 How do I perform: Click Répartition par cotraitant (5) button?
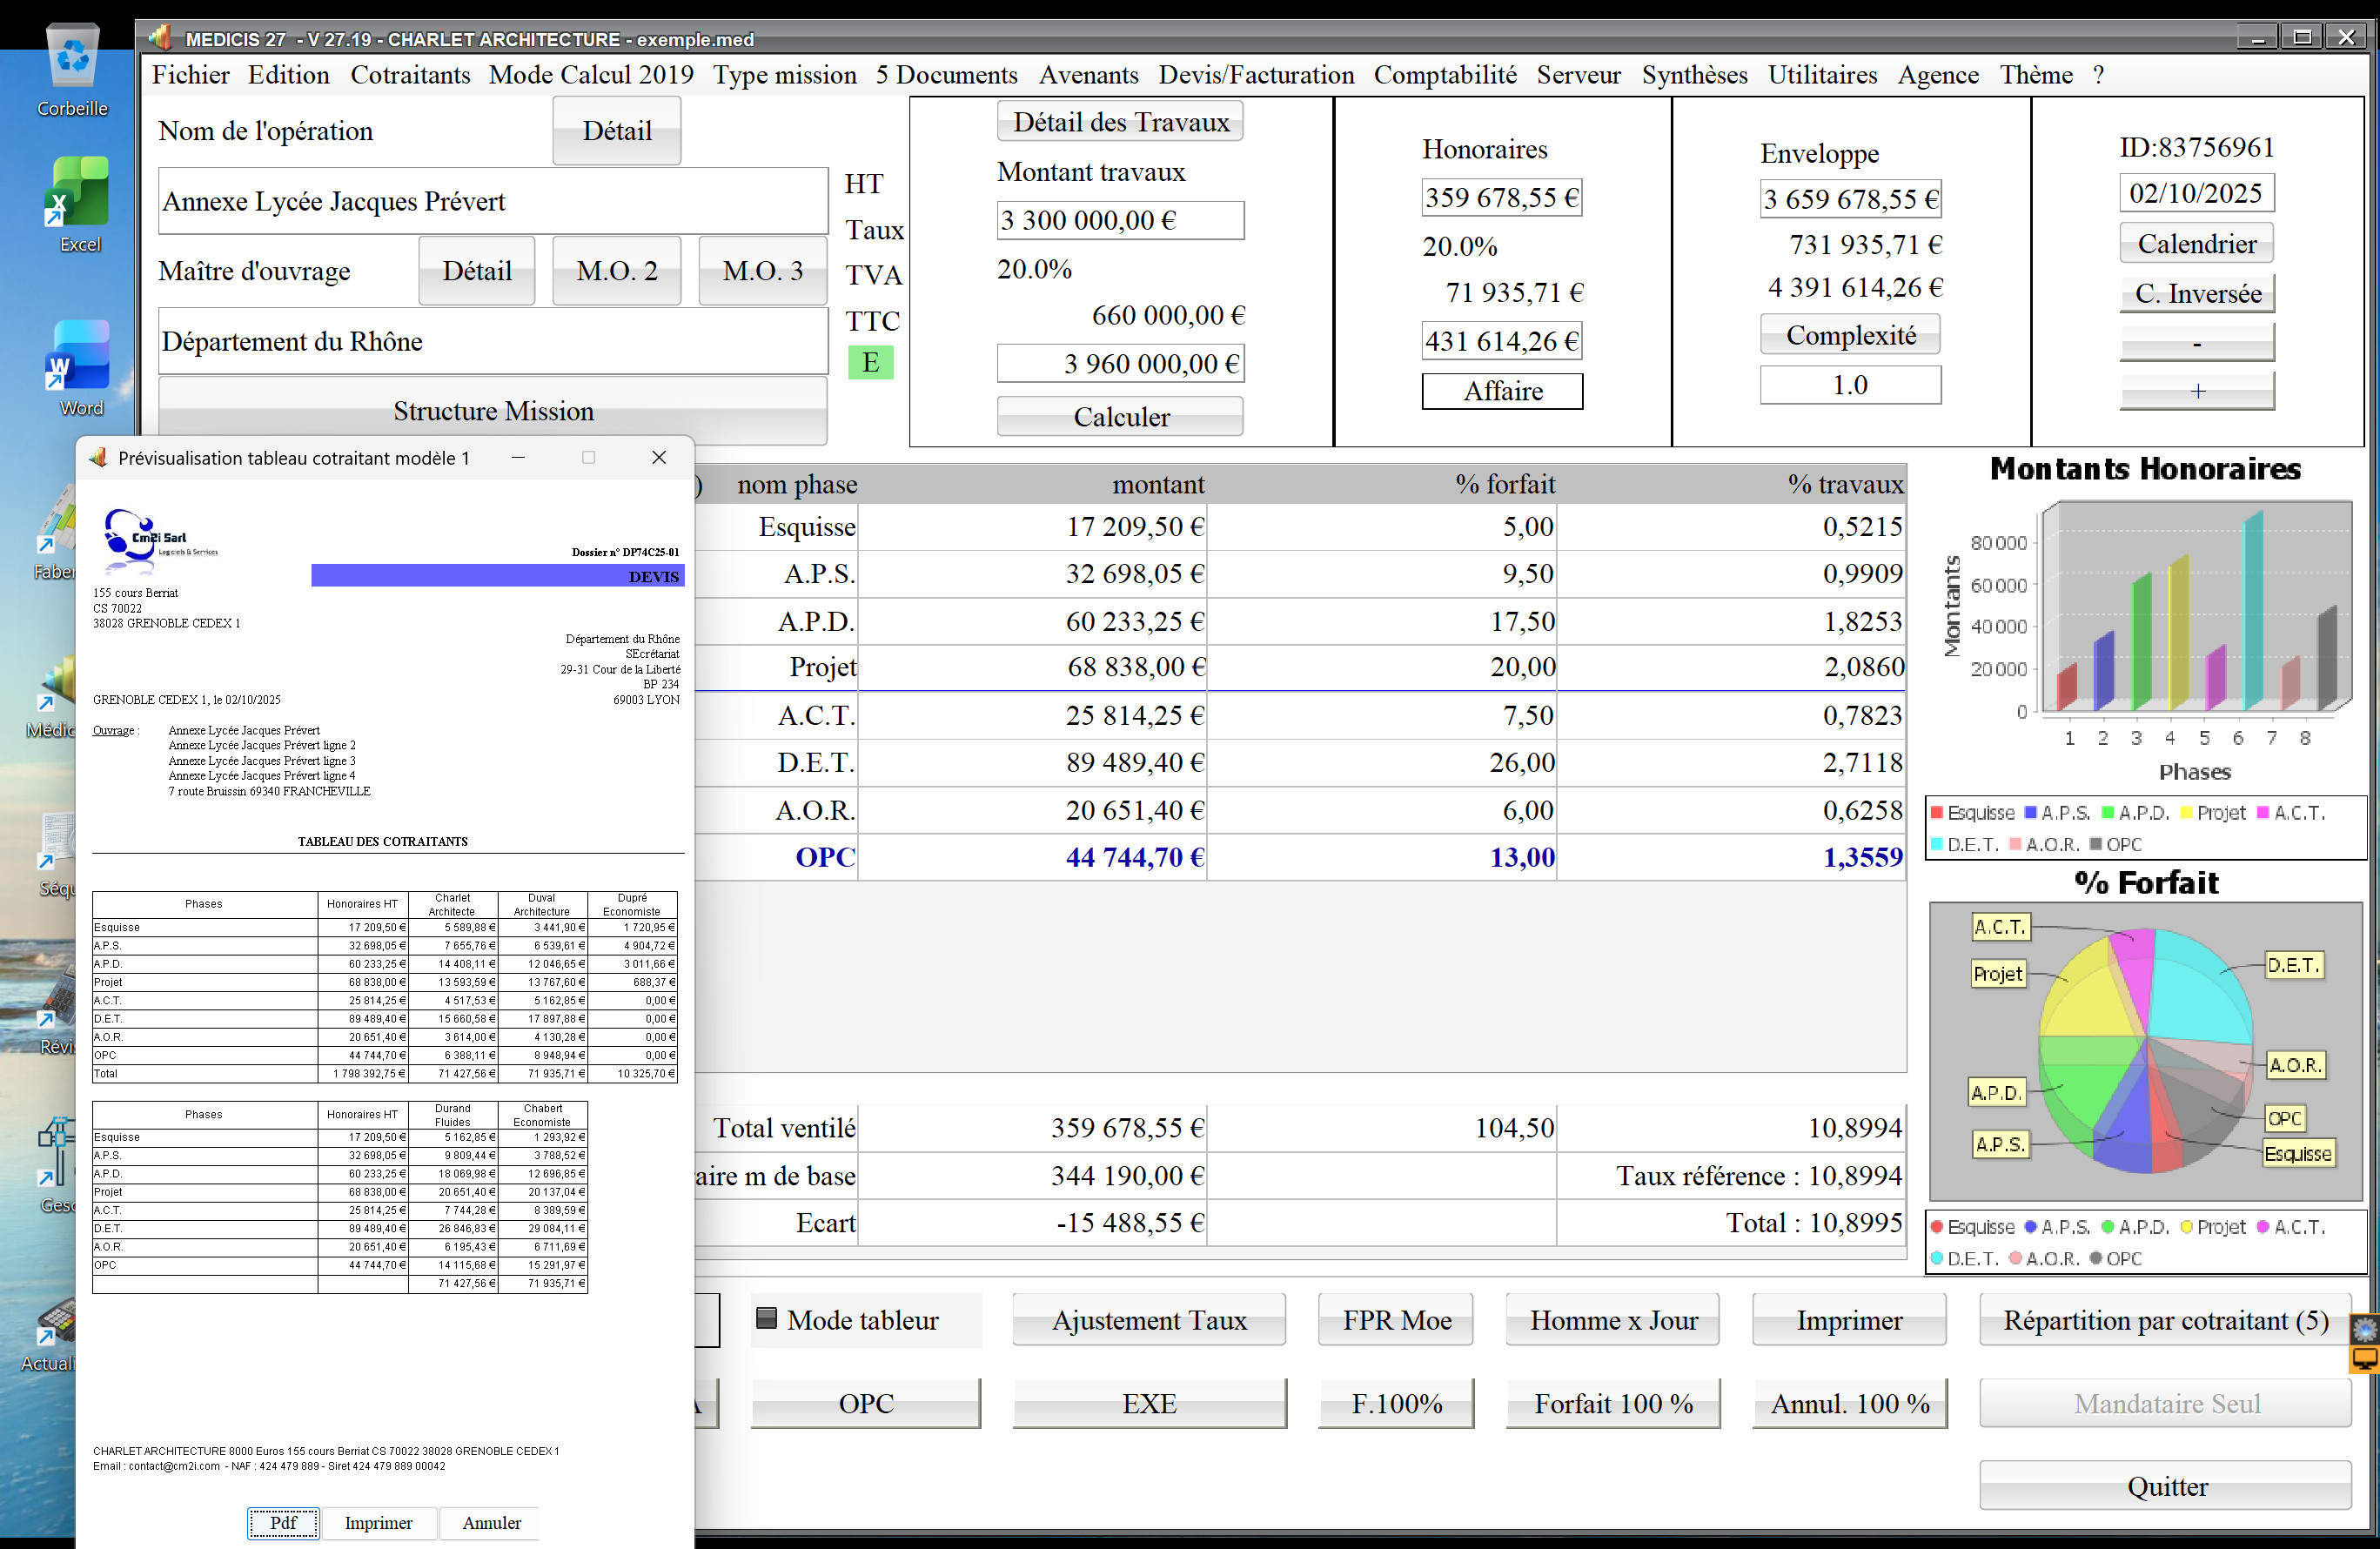click(2165, 1320)
